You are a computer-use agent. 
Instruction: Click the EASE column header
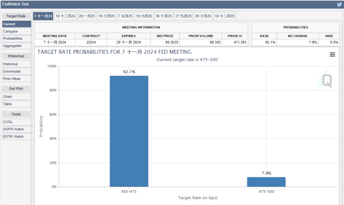(x=265, y=36)
